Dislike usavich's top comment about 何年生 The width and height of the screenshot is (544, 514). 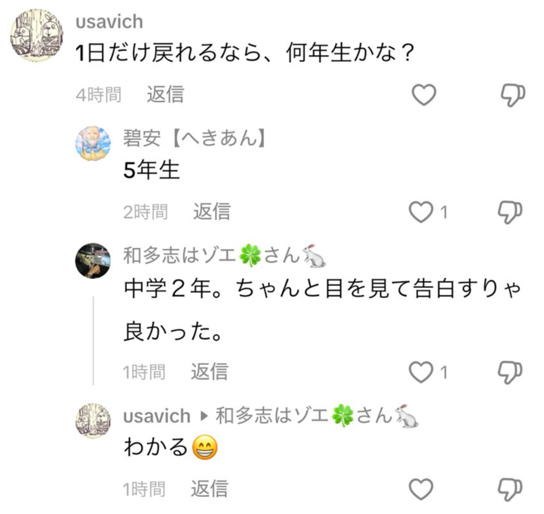click(512, 95)
